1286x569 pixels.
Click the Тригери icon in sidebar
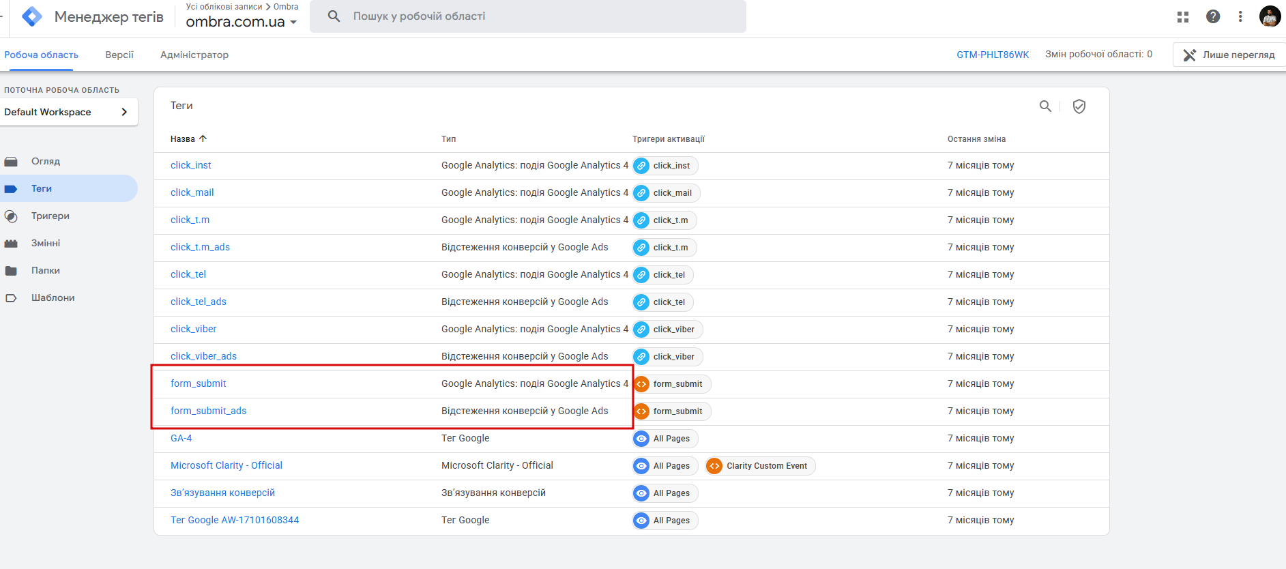(11, 216)
